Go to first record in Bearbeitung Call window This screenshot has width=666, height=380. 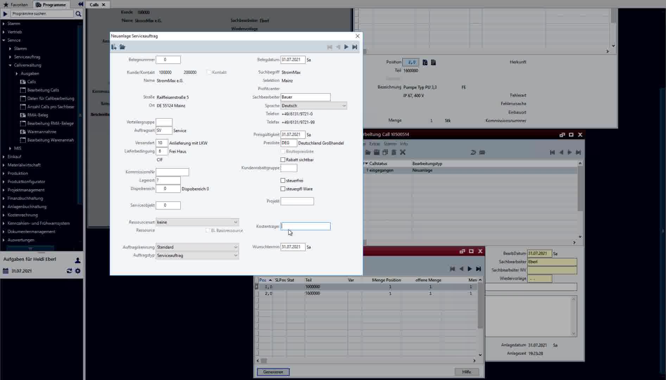click(552, 152)
